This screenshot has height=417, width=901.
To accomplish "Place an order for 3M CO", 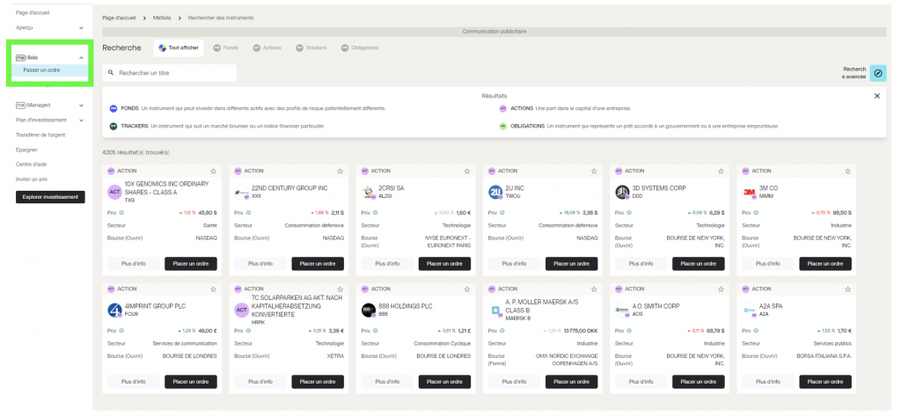I will (825, 264).
